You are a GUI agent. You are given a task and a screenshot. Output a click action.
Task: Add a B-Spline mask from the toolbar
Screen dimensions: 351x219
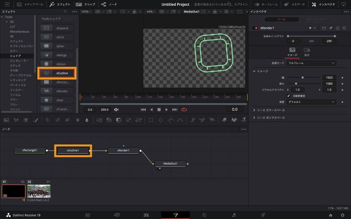point(180,120)
